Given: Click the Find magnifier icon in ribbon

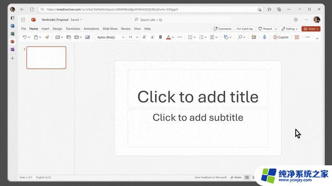Looking at the screenshot, I should pos(240,37).
